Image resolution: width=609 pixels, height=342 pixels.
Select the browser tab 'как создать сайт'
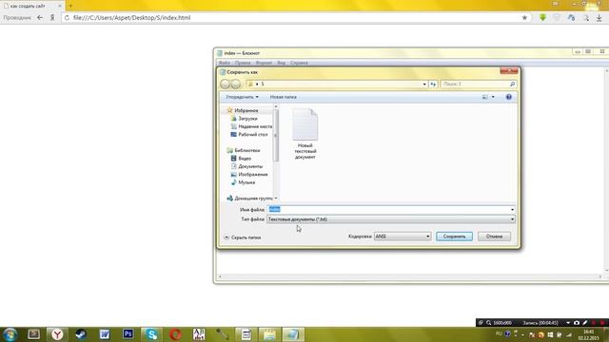[x=32, y=6]
